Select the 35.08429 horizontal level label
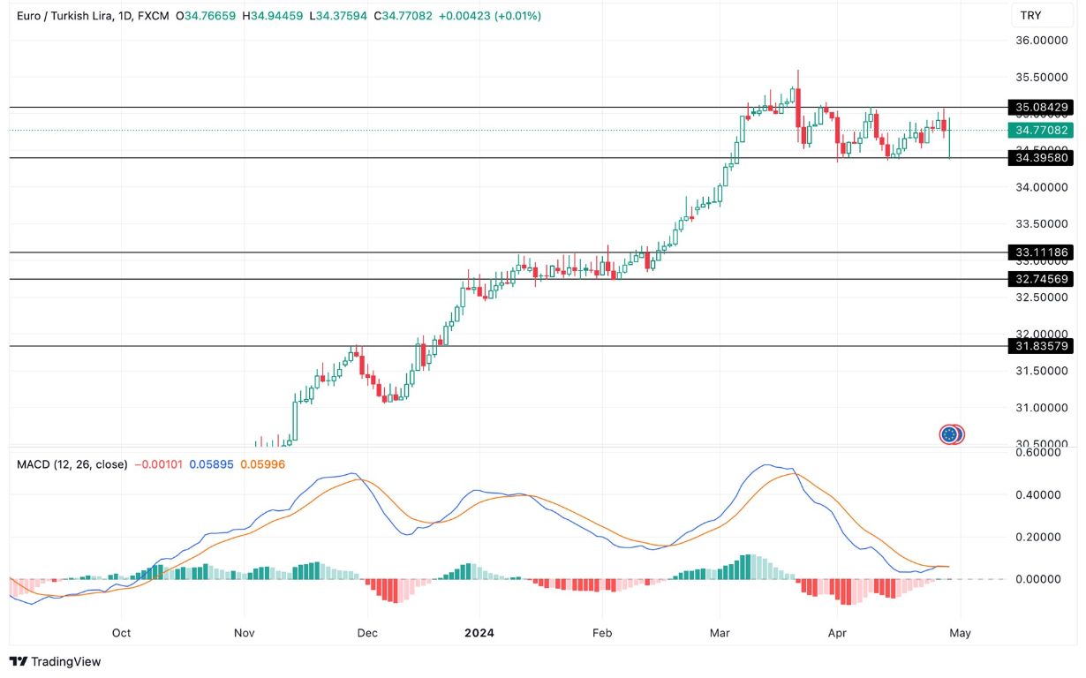 pos(1042,107)
